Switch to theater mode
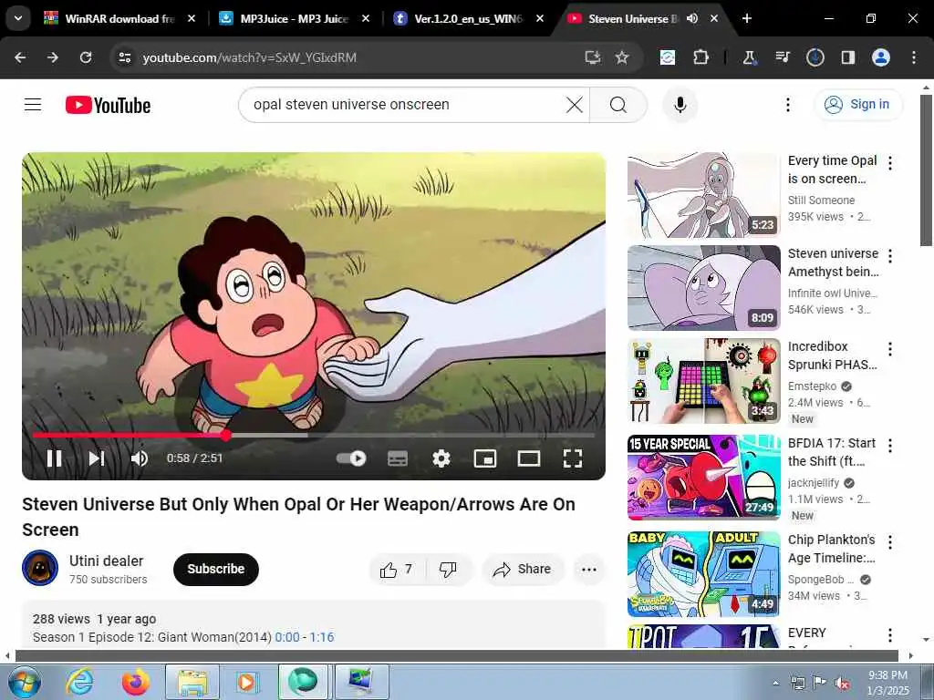Viewport: 934px width, 700px height. tap(529, 458)
